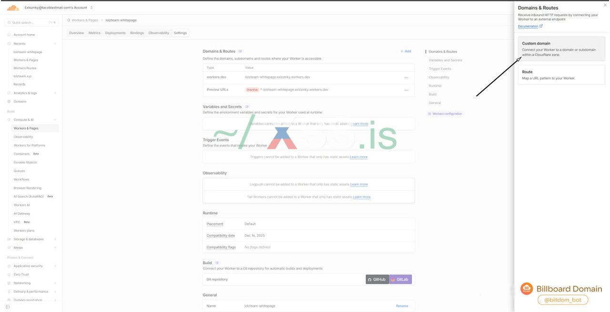The height and width of the screenshot is (312, 610).
Task: Expand Storage & databases chevron
Action: (x=55, y=239)
